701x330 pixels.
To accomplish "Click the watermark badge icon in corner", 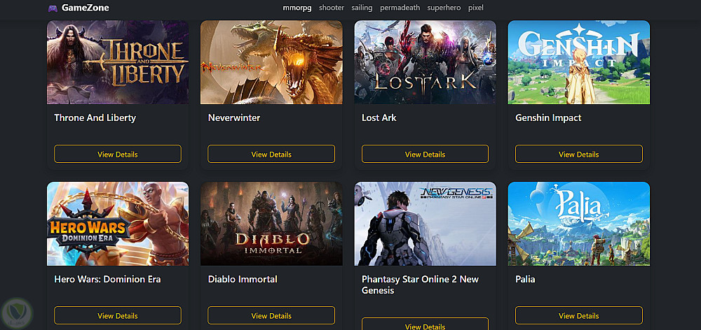I will [x=17, y=313].
